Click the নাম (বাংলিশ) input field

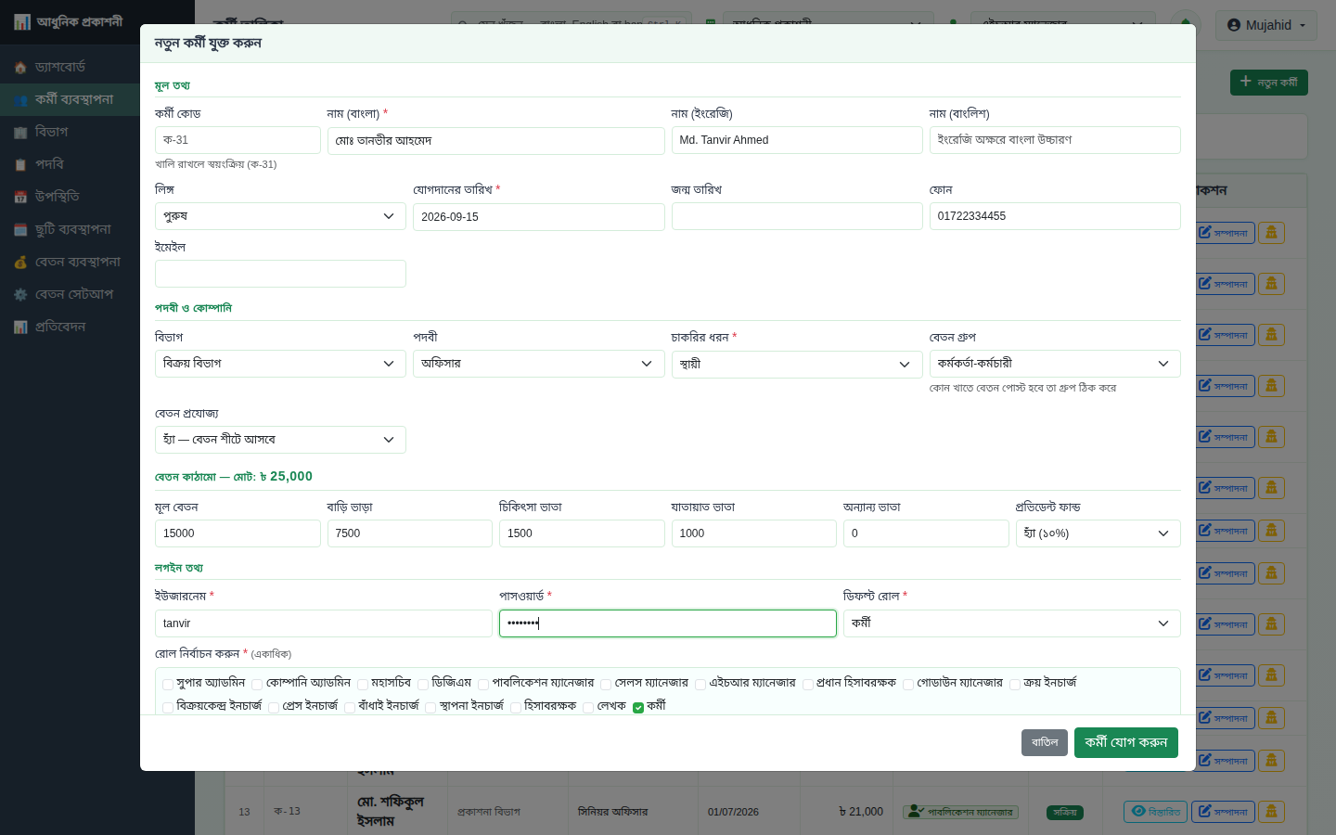1055,140
